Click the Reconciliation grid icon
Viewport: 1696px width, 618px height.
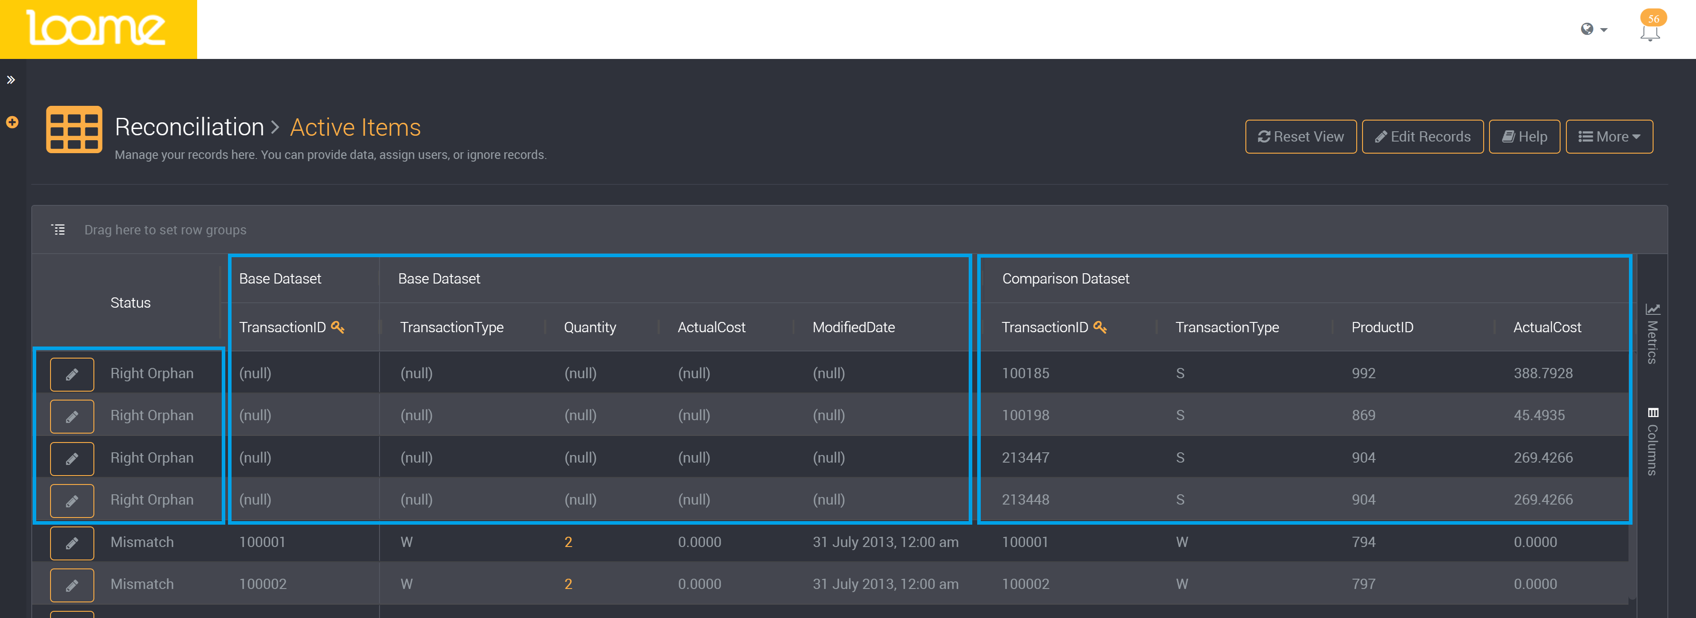[x=74, y=129]
